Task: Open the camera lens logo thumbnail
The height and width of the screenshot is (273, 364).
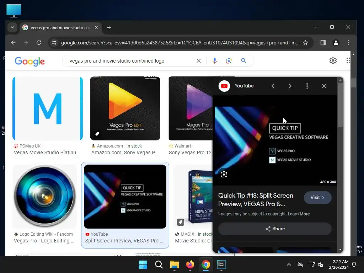Action: [45, 196]
